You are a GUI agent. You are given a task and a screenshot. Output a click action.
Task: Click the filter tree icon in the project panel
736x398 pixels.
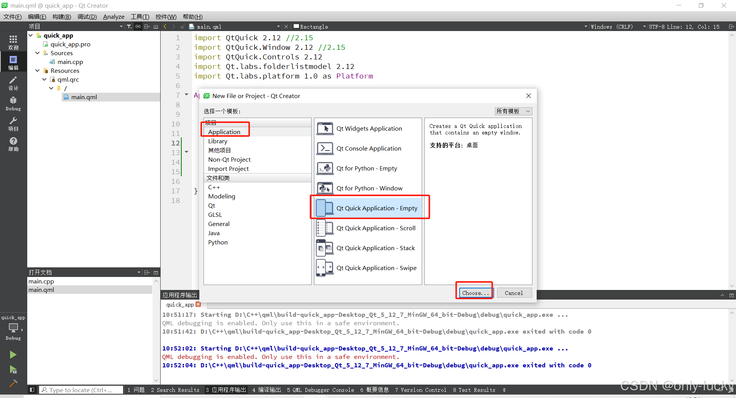[129, 26]
